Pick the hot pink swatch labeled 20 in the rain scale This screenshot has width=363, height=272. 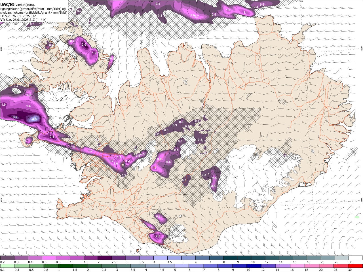tap(327, 266)
